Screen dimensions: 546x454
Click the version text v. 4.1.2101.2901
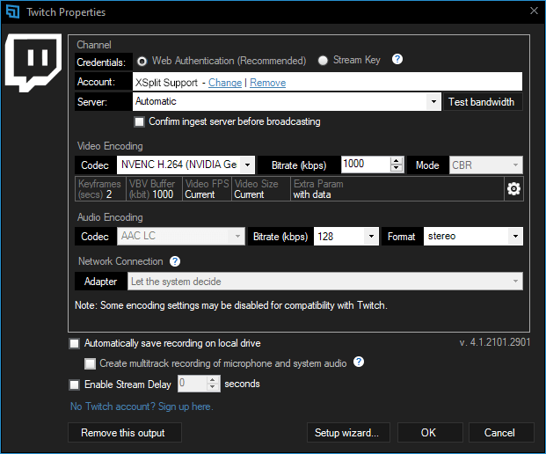tap(495, 342)
